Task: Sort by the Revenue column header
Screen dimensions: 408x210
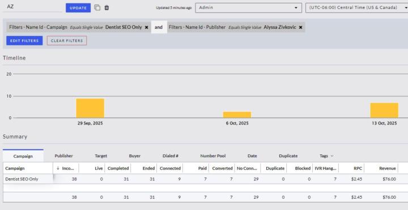Action: [388, 169]
